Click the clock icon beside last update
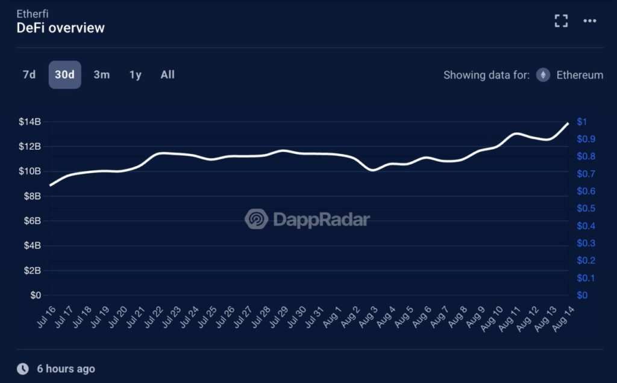Screen dimensions: 617x383 tap(23, 369)
